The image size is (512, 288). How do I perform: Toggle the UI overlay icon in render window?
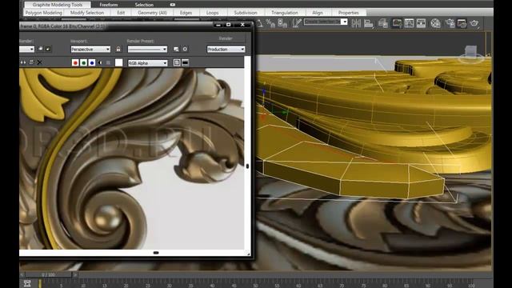point(177,62)
